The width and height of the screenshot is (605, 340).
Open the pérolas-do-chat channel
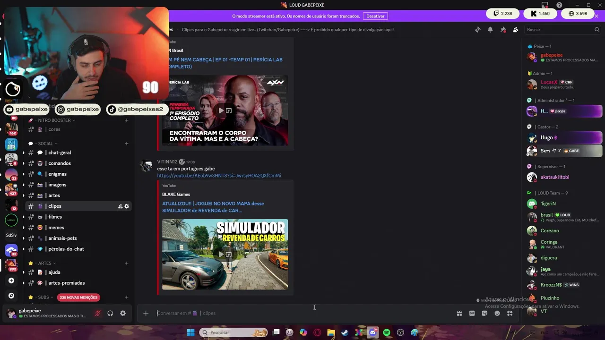(78, 249)
